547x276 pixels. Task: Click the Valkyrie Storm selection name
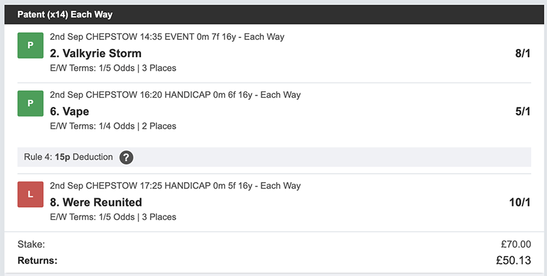[95, 53]
